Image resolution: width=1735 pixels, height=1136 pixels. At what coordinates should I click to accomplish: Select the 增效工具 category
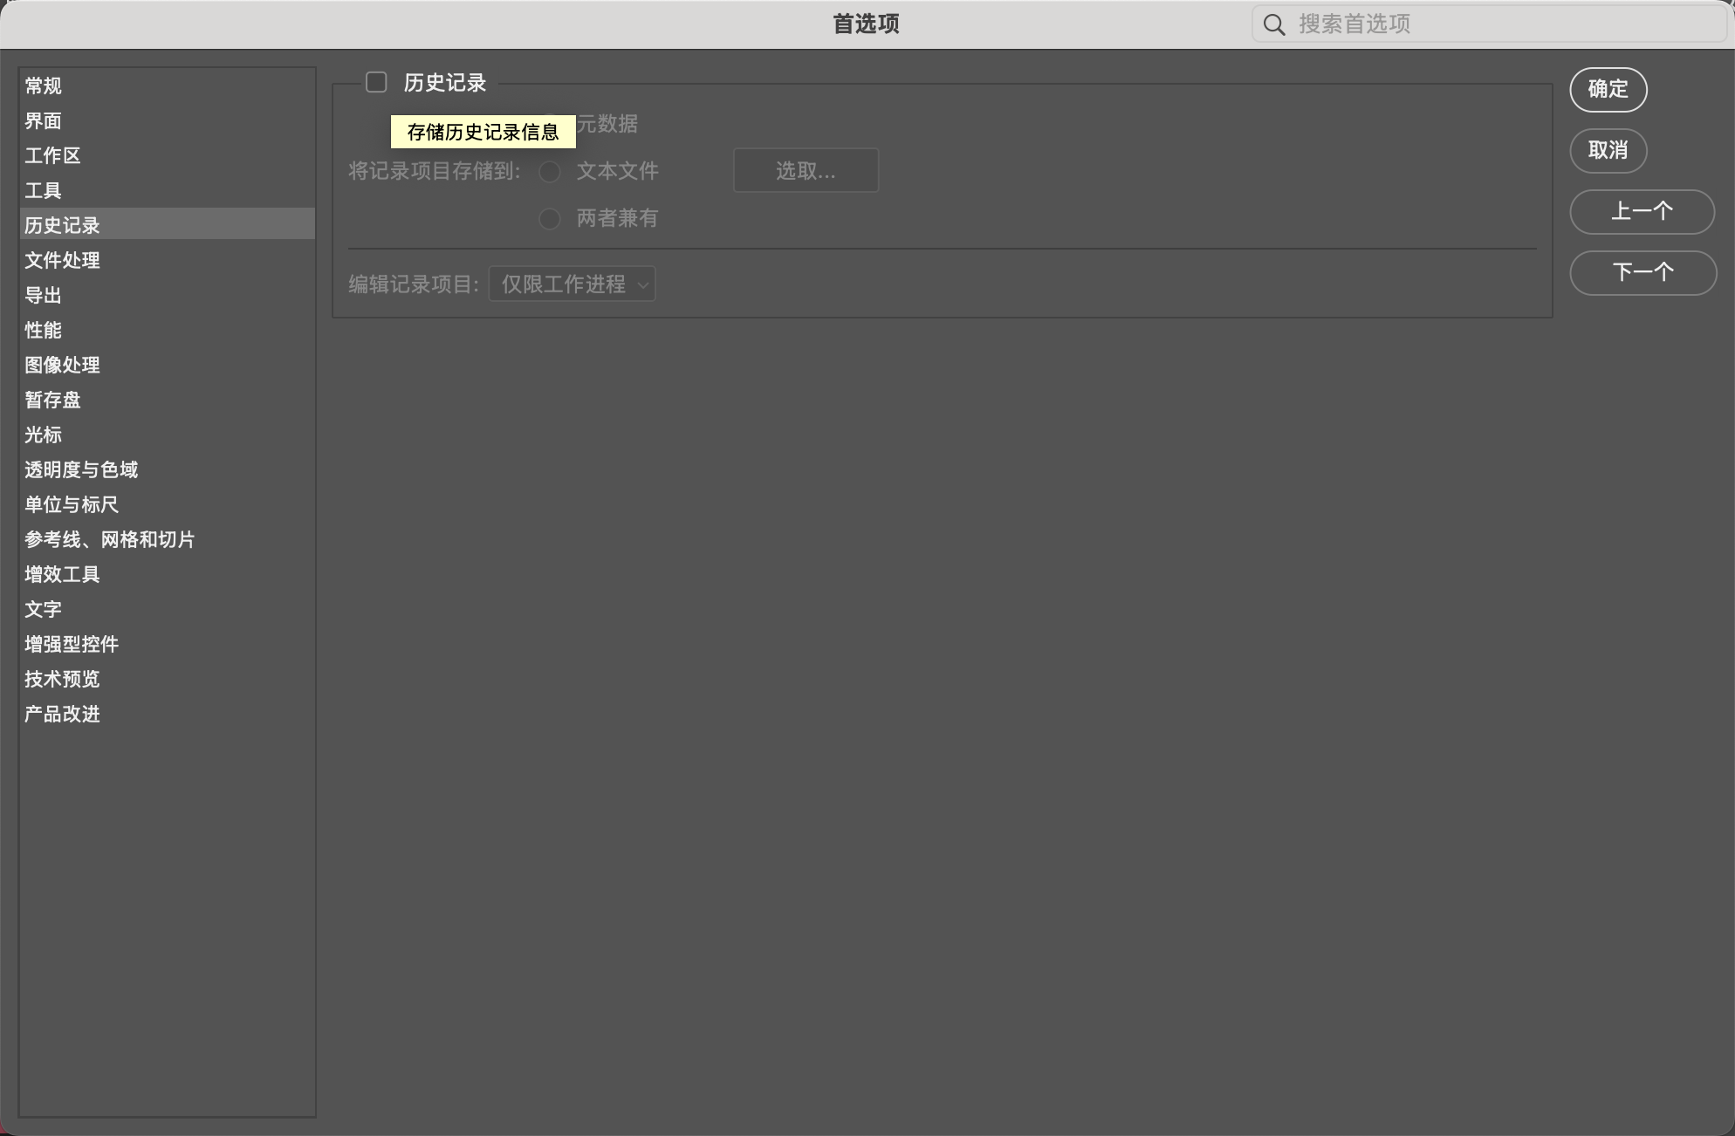[x=63, y=574]
